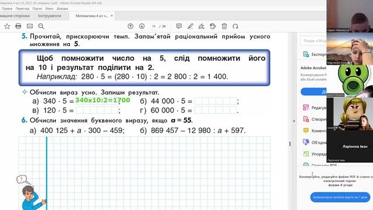Screen dimensions: 373x210
Task: Click the blonde cartoon avatar participant tile
Action: click(x=350, y=114)
